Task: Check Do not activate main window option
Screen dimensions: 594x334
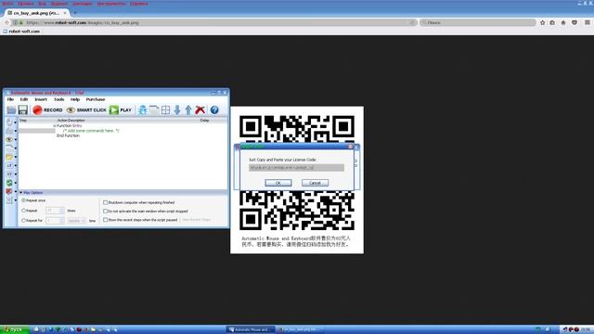Action: (x=105, y=212)
